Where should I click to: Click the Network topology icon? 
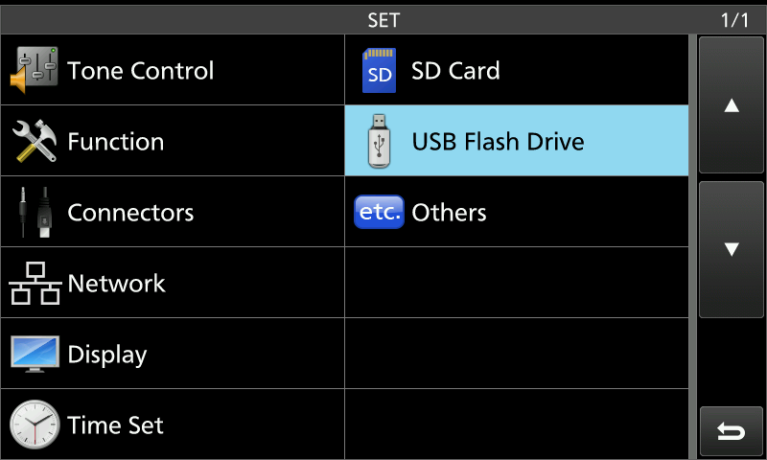[x=35, y=284]
